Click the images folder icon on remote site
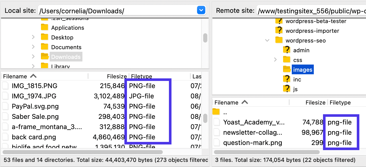Screen dimensions: 366x167 (287, 69)
